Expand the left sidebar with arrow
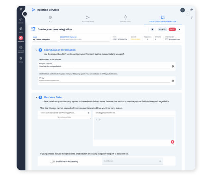 (25, 14)
